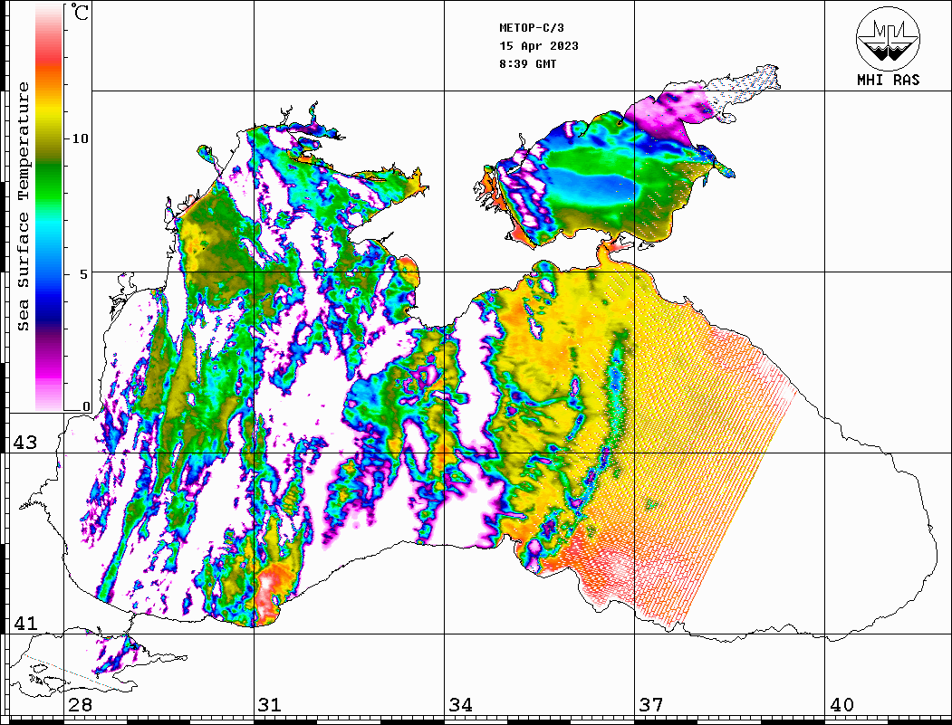Click latitude label '43'

coord(25,443)
